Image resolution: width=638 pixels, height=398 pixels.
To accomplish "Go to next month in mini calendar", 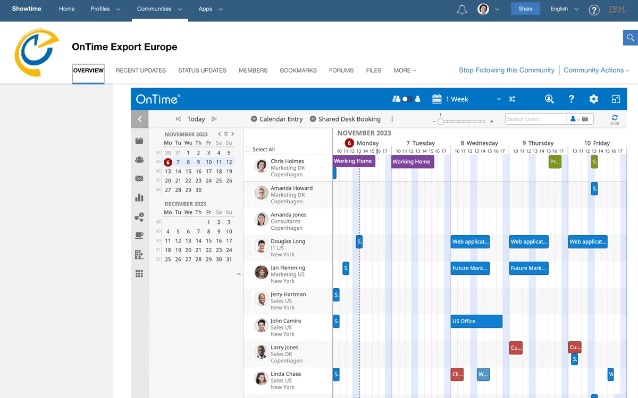I will [x=232, y=134].
